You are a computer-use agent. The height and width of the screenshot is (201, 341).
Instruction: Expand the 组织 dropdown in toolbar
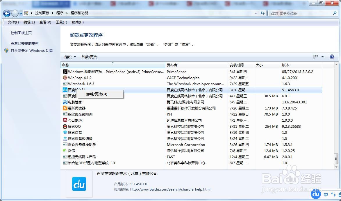click(x=70, y=57)
